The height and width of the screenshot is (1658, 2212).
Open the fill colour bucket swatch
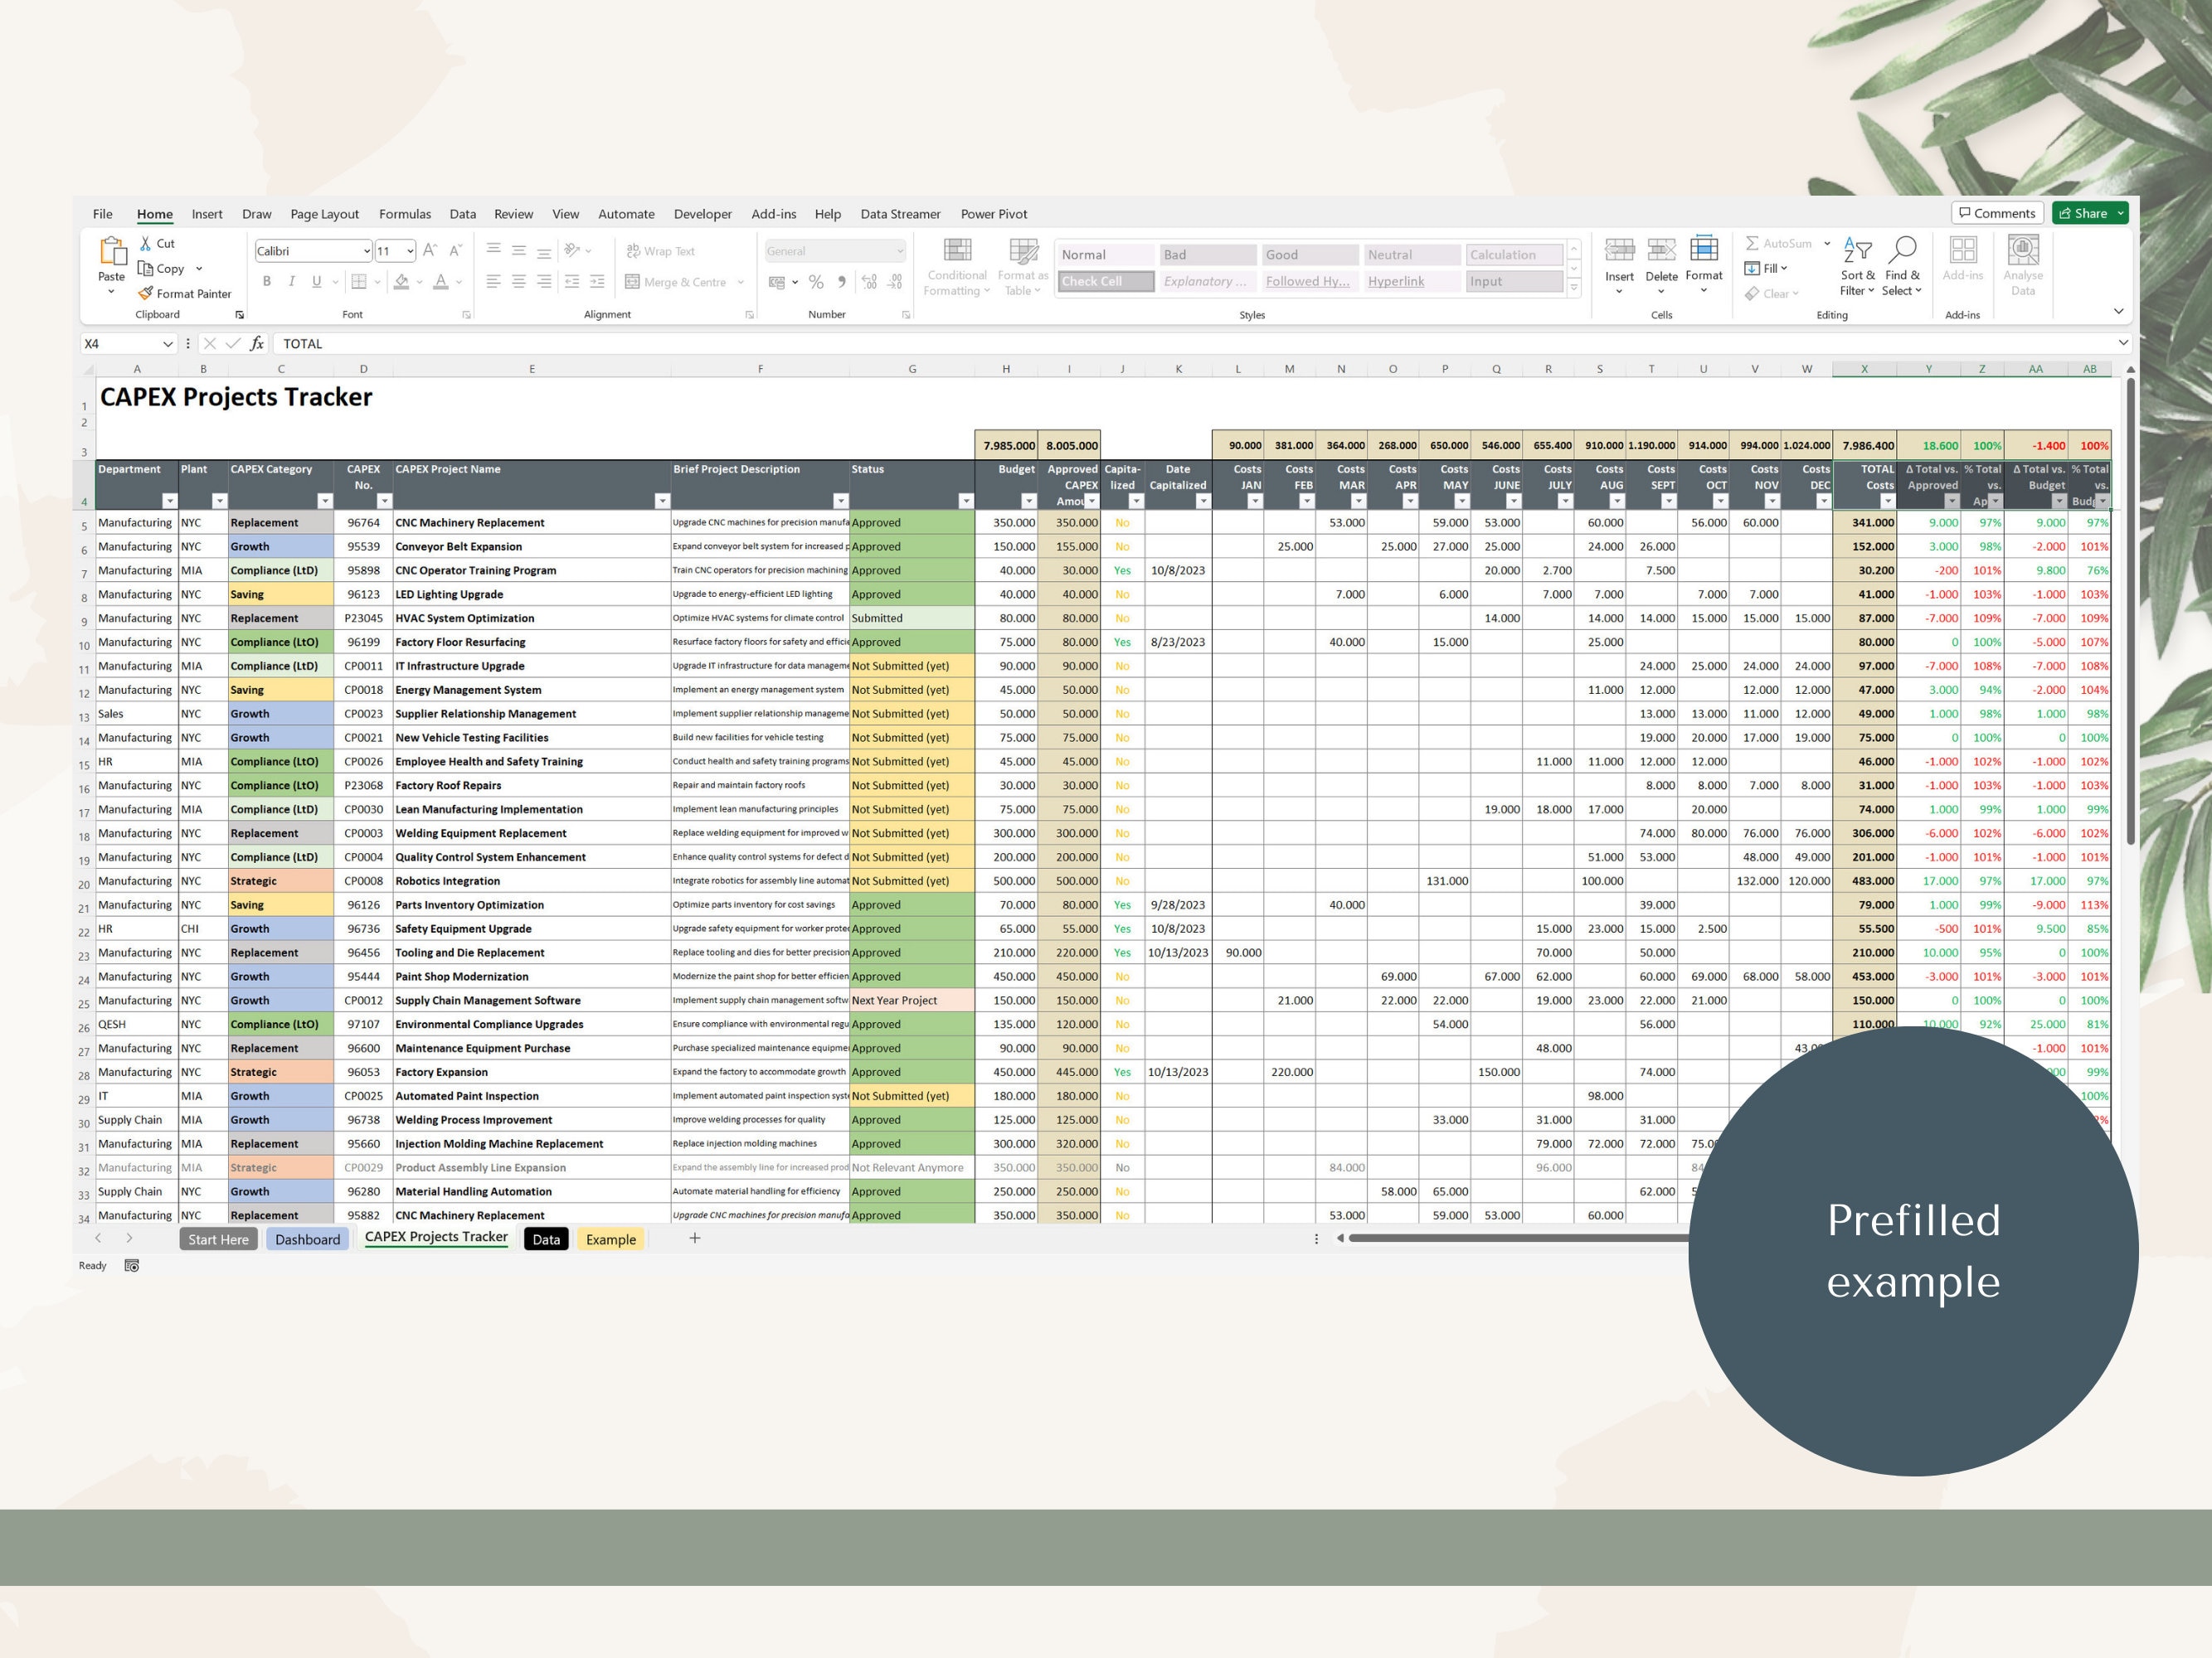(x=401, y=282)
